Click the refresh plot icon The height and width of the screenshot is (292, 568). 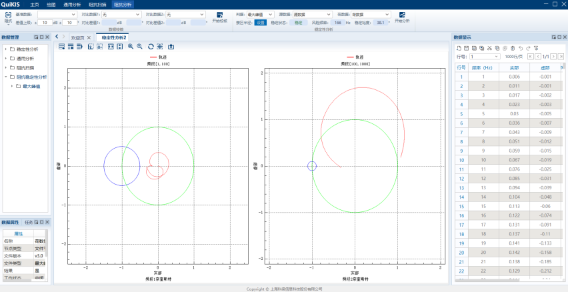151,47
